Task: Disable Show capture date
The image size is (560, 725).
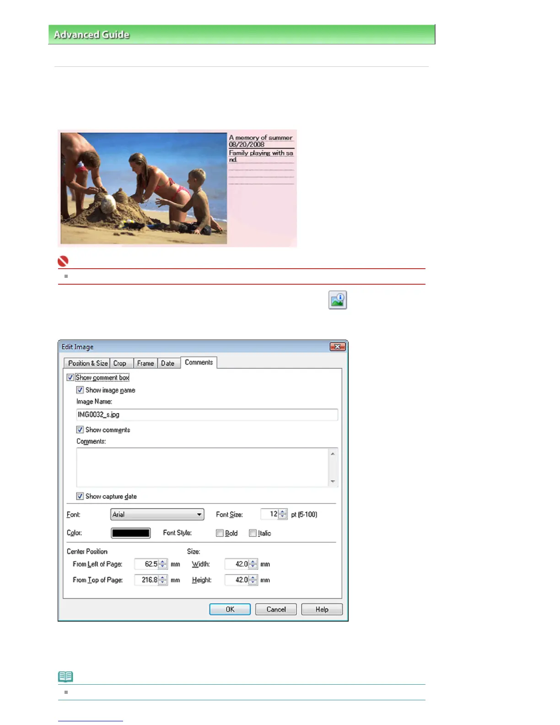Action: pos(80,496)
